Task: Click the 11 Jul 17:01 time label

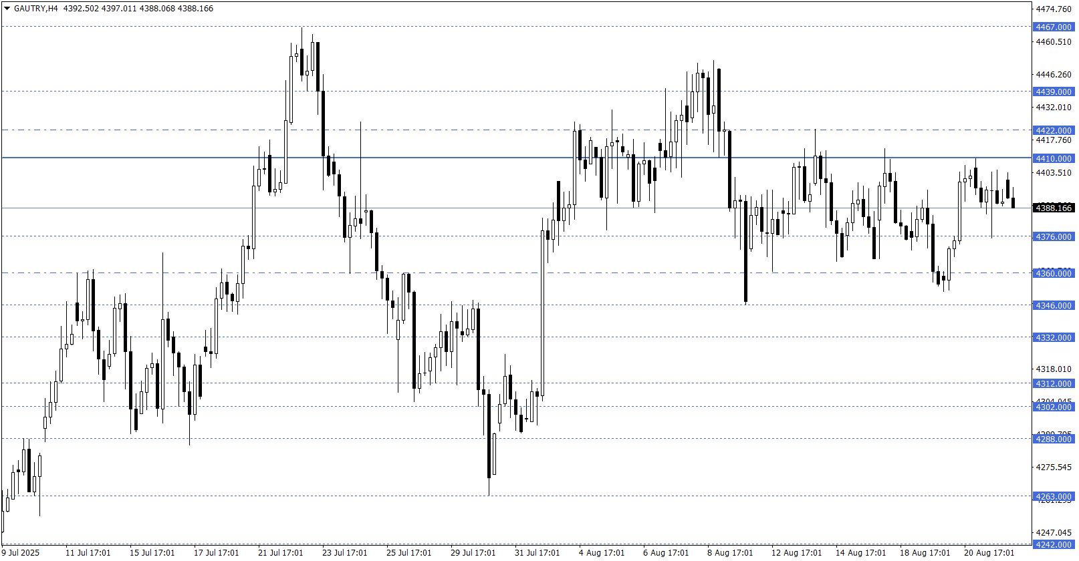Action: click(x=88, y=553)
